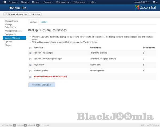Click the admin messages envelope icon
This screenshot has height=127, width=160.
click(x=35, y=125)
